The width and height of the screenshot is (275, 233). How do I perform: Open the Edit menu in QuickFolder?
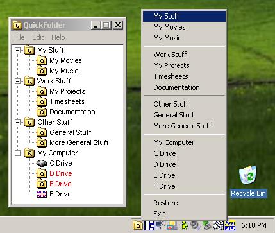[x=38, y=37]
